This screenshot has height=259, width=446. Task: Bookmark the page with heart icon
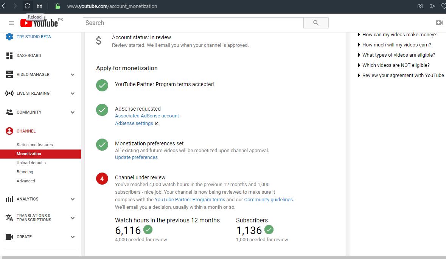[443, 6]
